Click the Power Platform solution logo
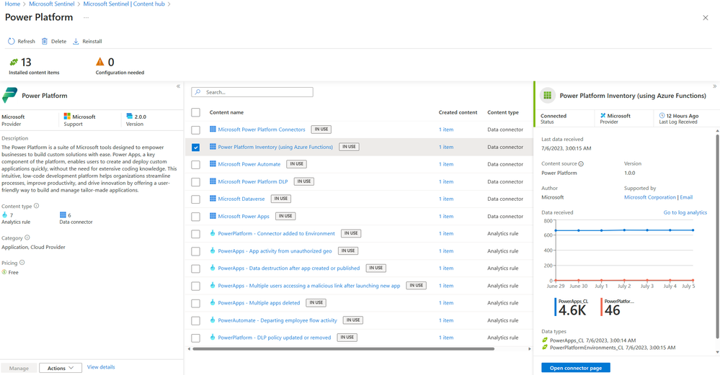 [9, 95]
